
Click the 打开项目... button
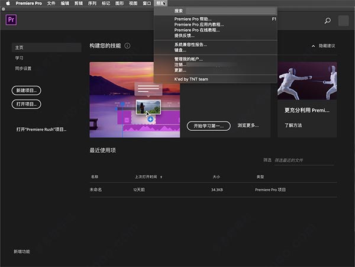pos(26,104)
